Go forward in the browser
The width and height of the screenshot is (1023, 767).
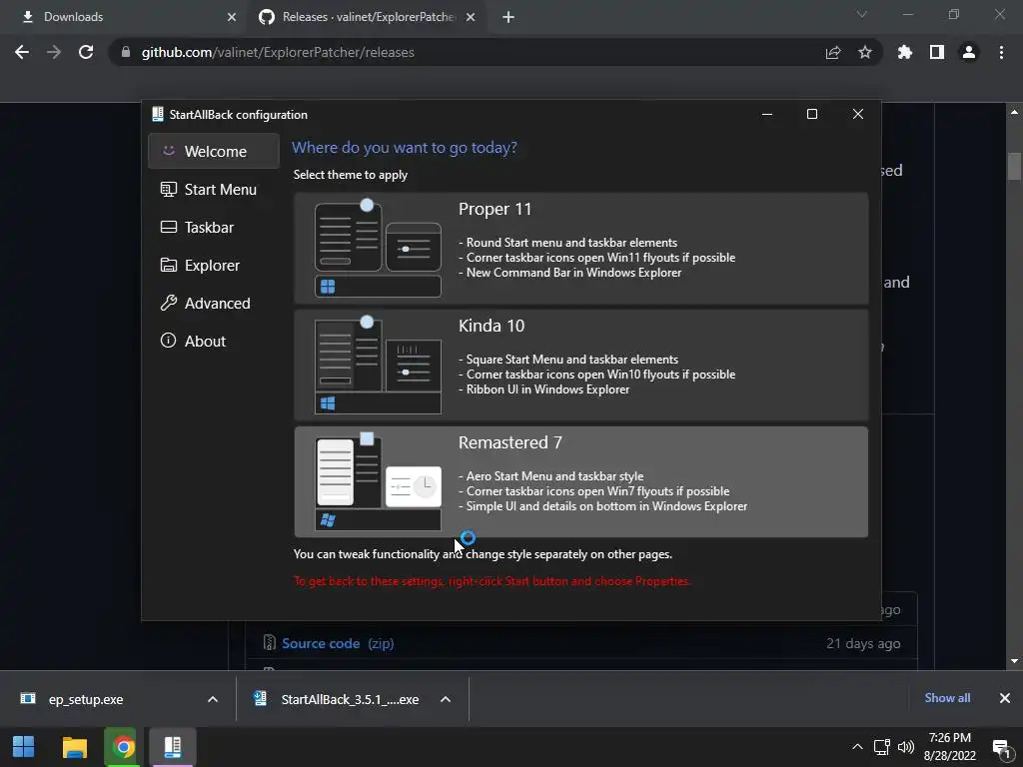[x=54, y=52]
